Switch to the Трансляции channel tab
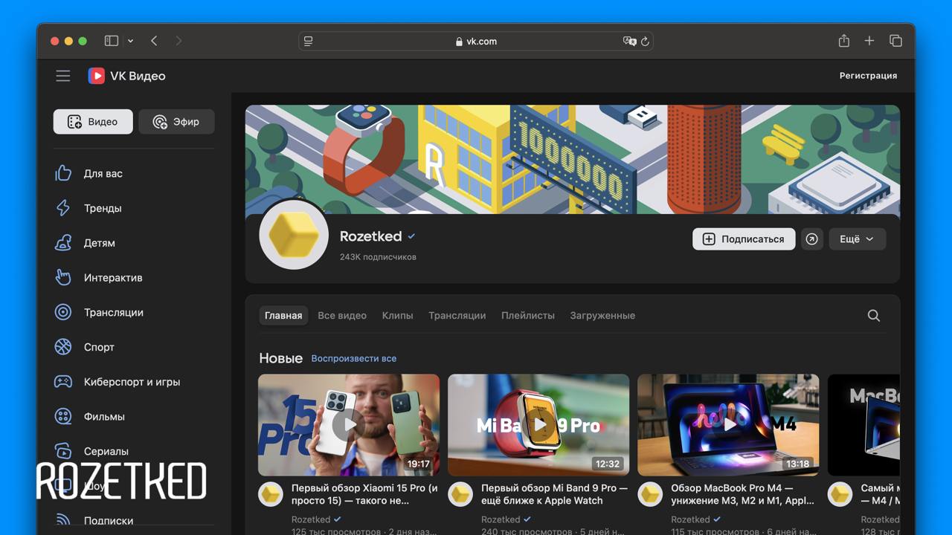The image size is (952, 535). [457, 316]
